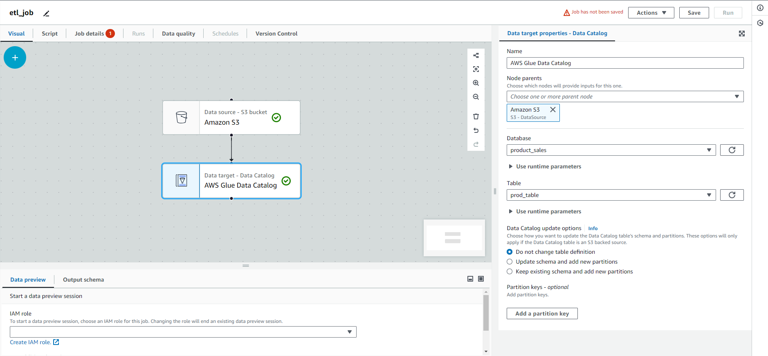Click the blue plus add node button
The height and width of the screenshot is (356, 768).
(15, 58)
